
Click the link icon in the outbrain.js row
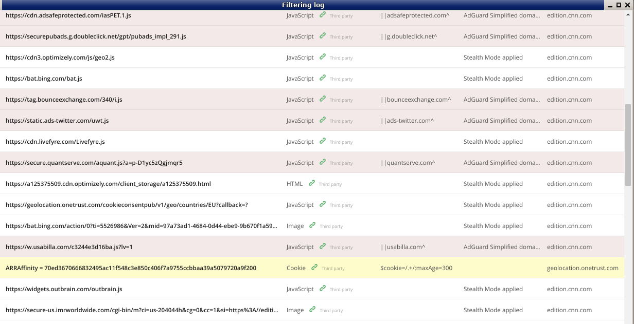point(323,289)
